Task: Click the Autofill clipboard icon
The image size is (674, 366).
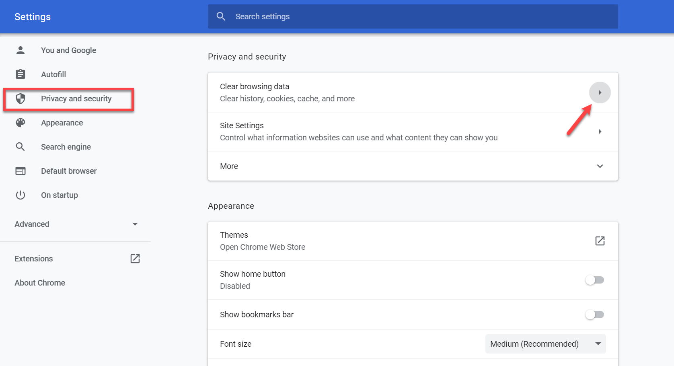Action: coord(21,74)
